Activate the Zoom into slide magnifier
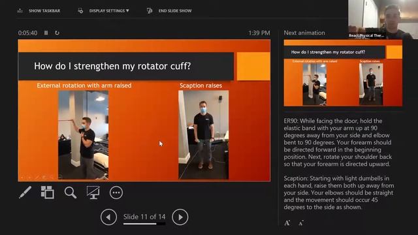 click(71, 193)
